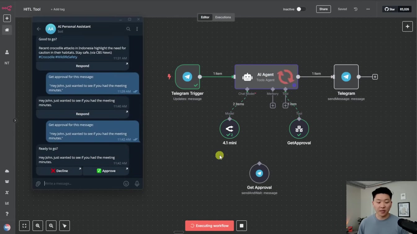Click the zoom in canvas button
The image size is (417, 234).
coord(38,226)
